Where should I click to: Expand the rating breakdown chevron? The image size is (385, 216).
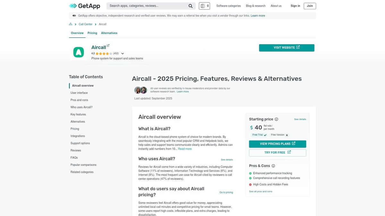point(123,54)
